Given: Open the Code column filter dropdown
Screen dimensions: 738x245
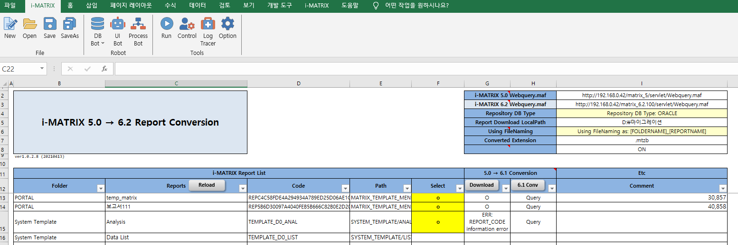Looking at the screenshot, I should click(345, 188).
